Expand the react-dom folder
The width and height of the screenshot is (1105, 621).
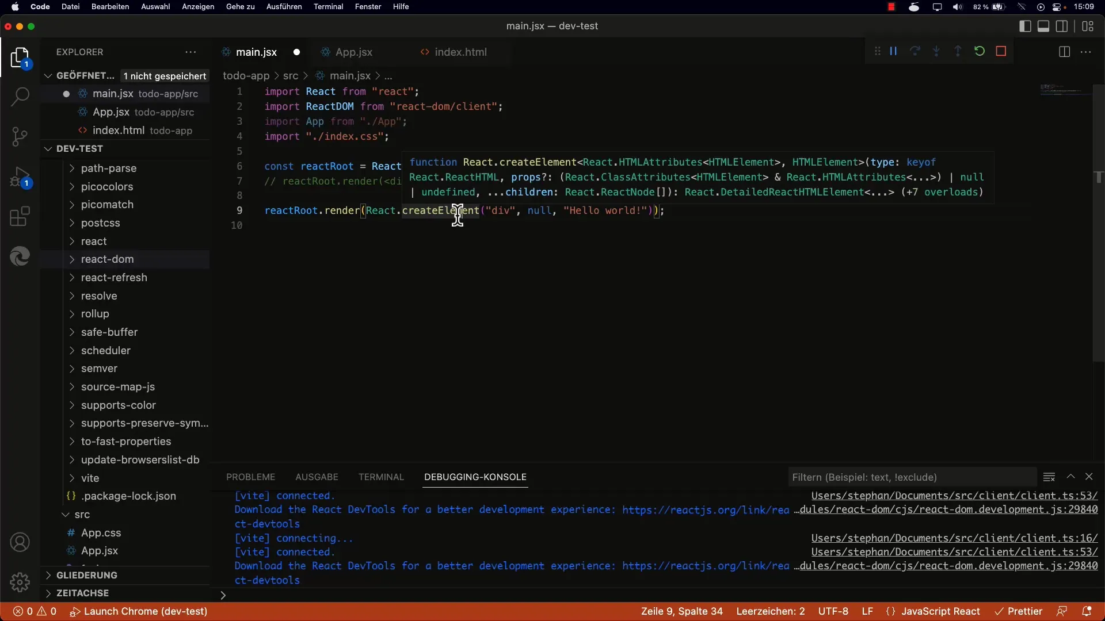pos(125,259)
